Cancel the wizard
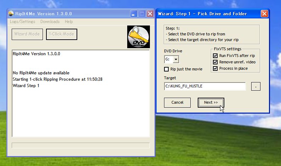 (x=177, y=103)
